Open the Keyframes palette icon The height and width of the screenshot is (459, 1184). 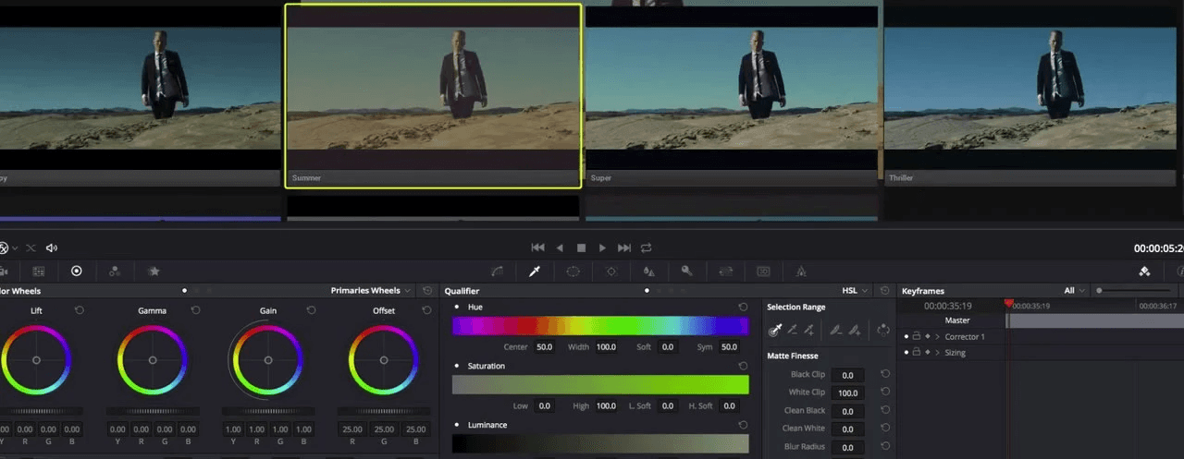pyautogui.click(x=1144, y=272)
